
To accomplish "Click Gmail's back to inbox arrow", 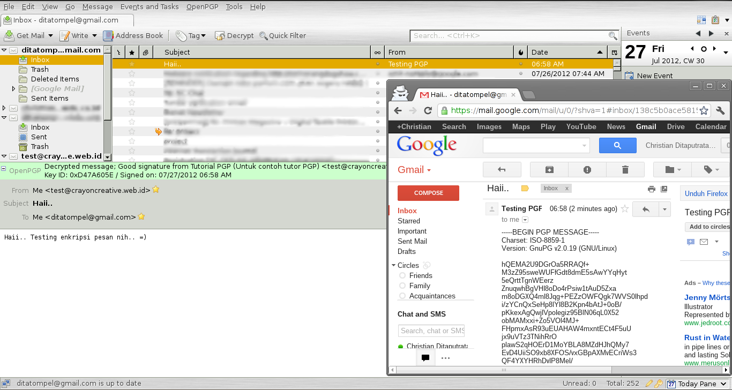I will click(502, 170).
